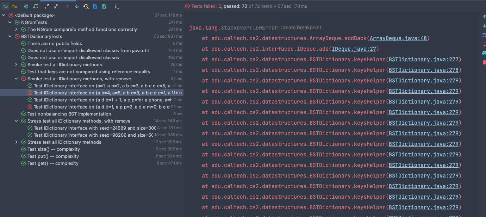The image size is (486, 217).
Task: Expand all test tree nodes
Action: (47, 6)
